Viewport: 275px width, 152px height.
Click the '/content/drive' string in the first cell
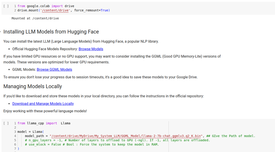(x=55, y=10)
